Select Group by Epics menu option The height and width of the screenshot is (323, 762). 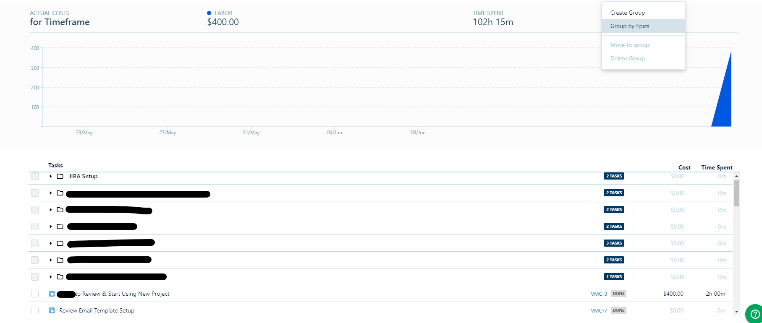coord(629,26)
